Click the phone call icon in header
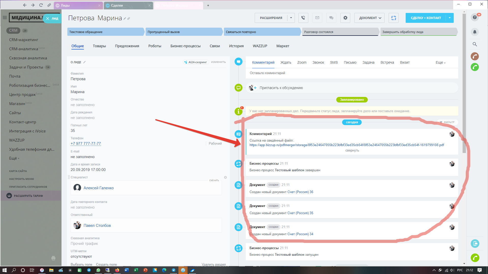The height and width of the screenshot is (274, 488). (303, 18)
